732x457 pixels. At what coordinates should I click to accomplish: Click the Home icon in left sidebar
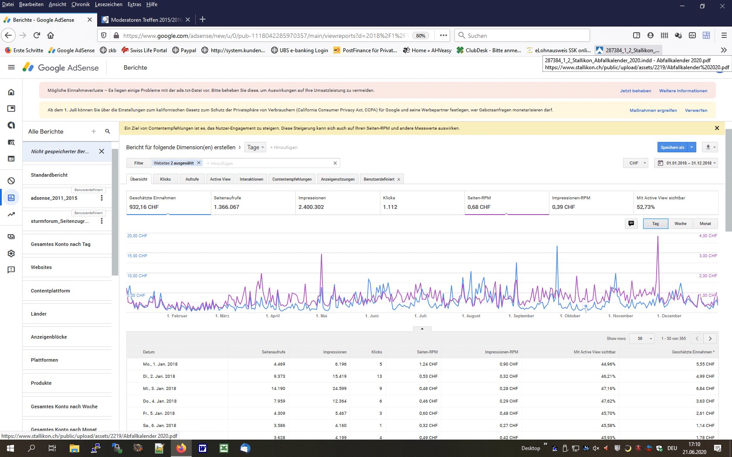(x=11, y=92)
